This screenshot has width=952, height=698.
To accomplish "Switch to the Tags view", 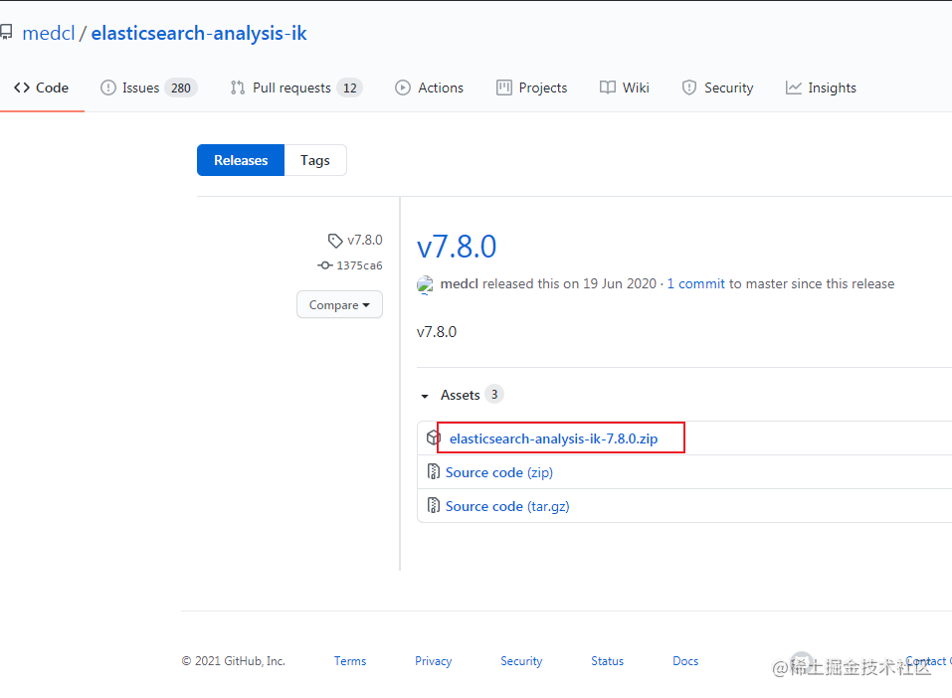I will 315,160.
